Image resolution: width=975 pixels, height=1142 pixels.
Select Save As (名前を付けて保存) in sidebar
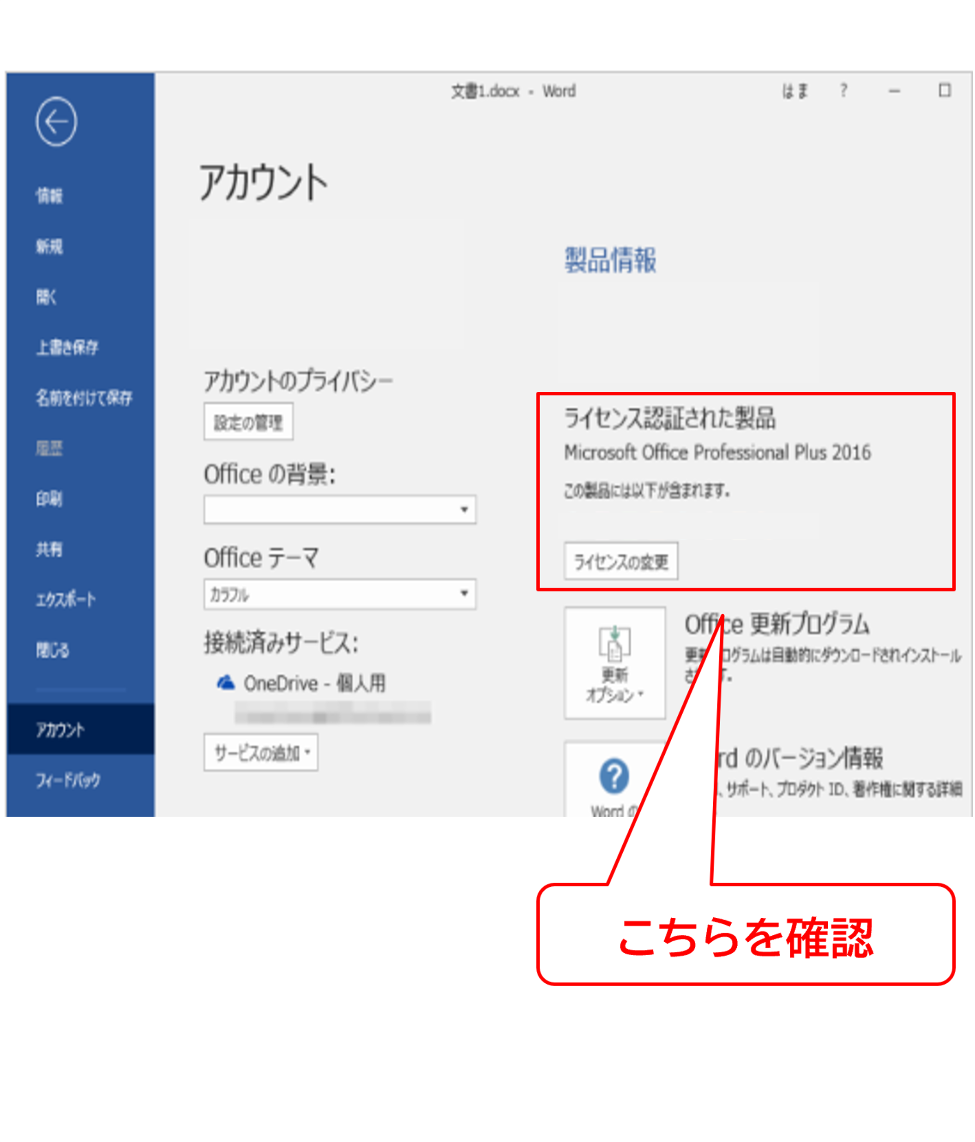tap(84, 397)
